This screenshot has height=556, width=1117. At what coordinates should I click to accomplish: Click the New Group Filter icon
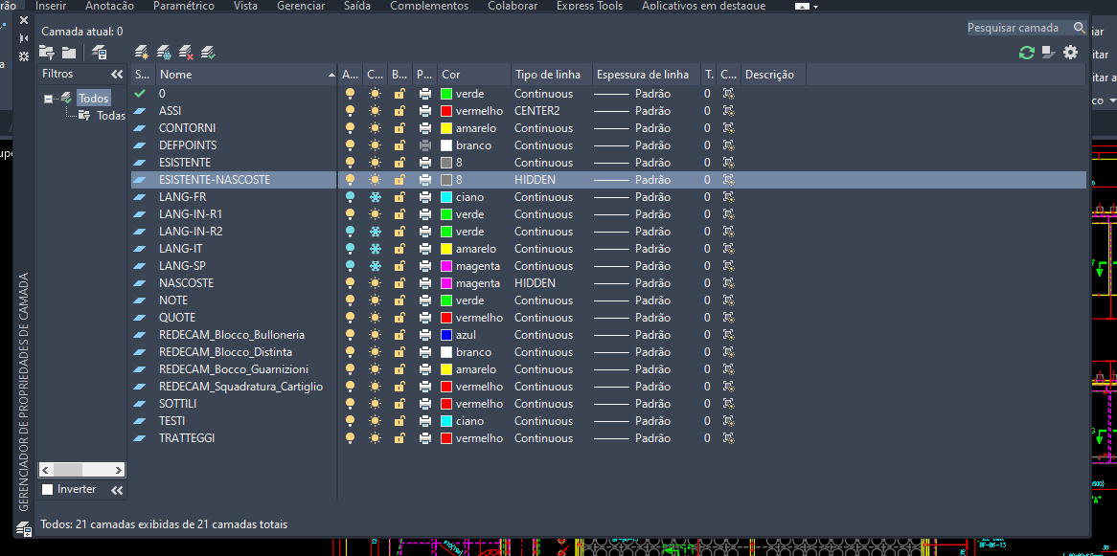[x=69, y=52]
